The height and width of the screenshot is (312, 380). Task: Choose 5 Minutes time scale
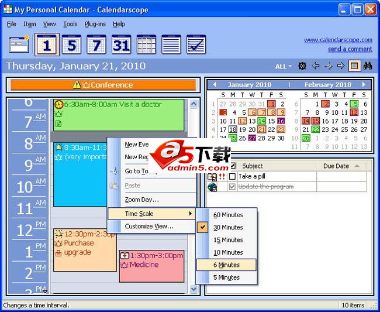coord(226,277)
